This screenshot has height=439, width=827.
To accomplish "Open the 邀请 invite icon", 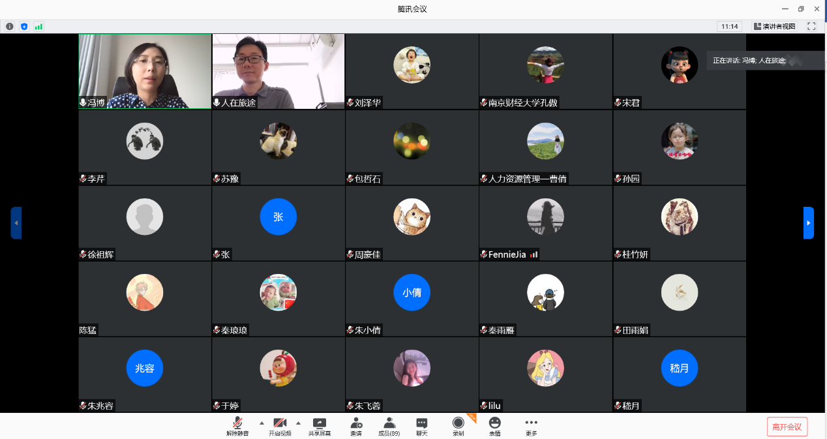I will pos(356,425).
